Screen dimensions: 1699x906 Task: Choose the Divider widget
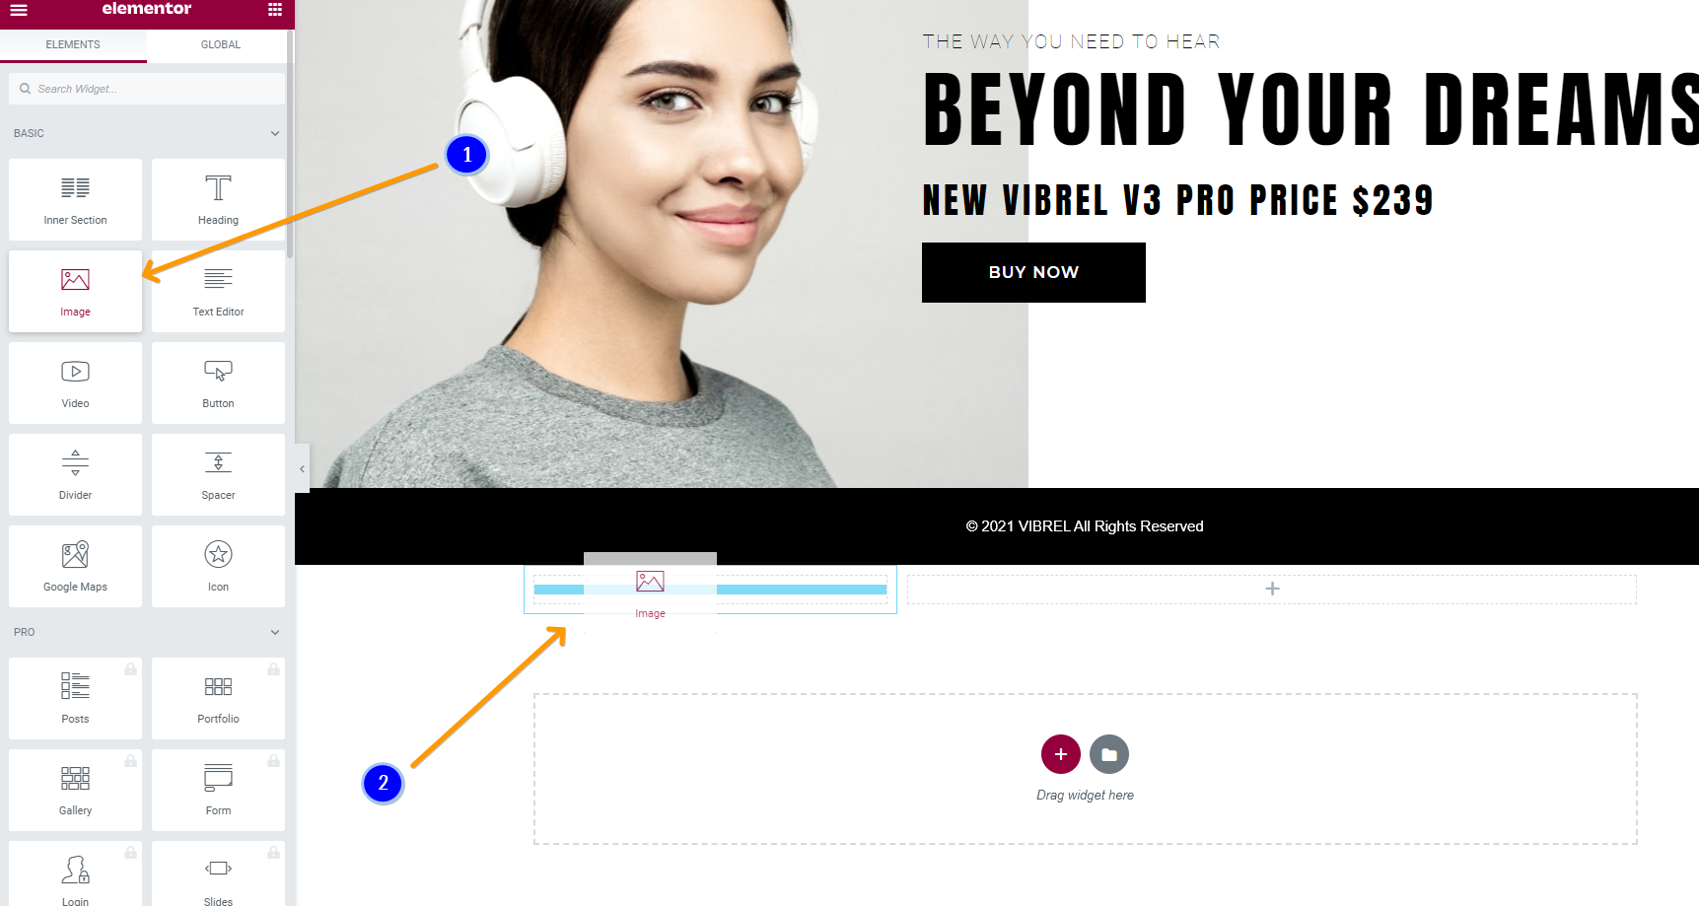point(75,474)
